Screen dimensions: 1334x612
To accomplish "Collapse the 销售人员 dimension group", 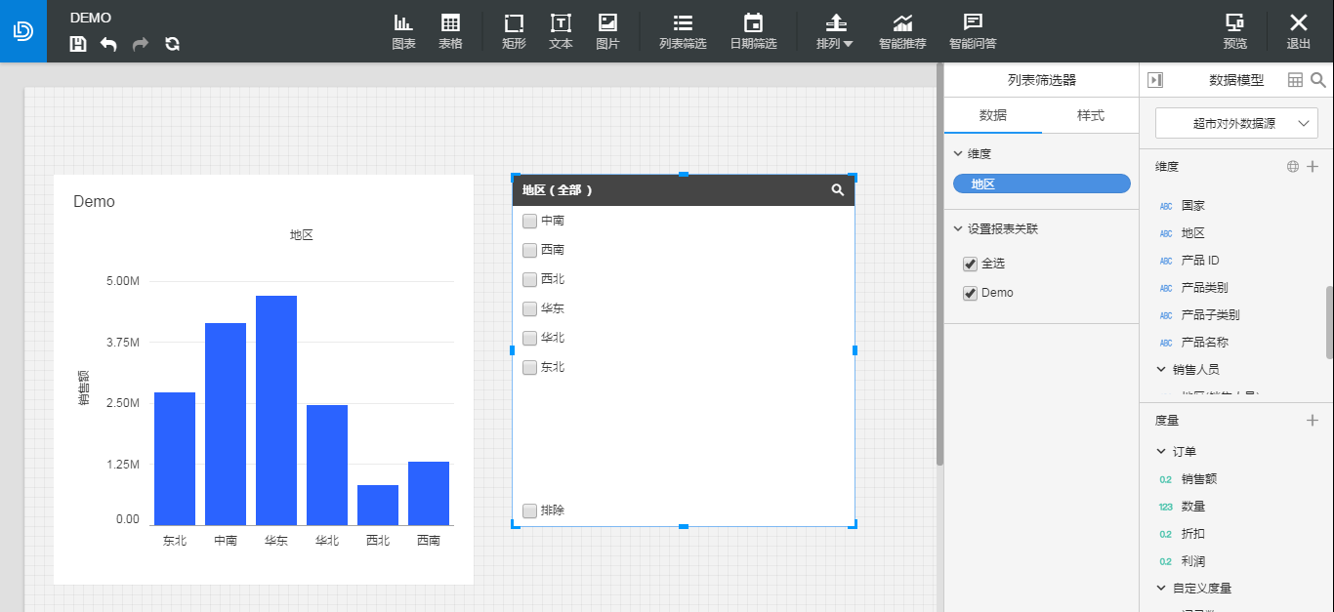I will (1162, 370).
